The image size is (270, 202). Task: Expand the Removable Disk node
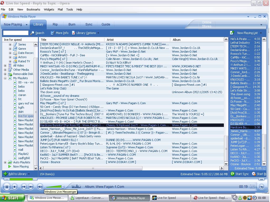[x=5, y=74]
